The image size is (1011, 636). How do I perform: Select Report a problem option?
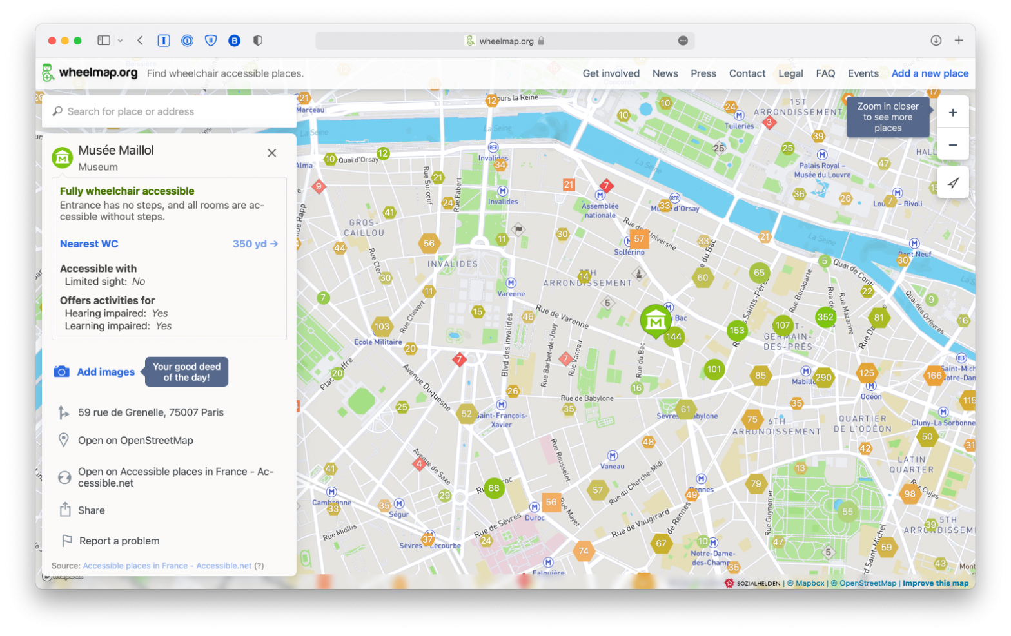119,541
